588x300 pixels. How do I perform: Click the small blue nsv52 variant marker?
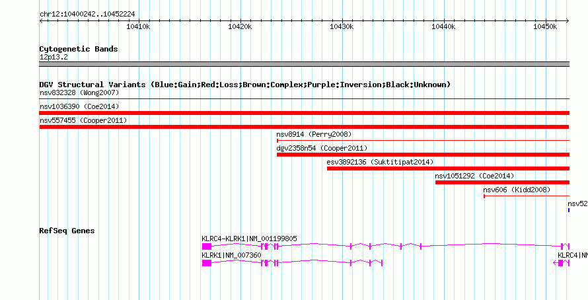tap(569, 210)
